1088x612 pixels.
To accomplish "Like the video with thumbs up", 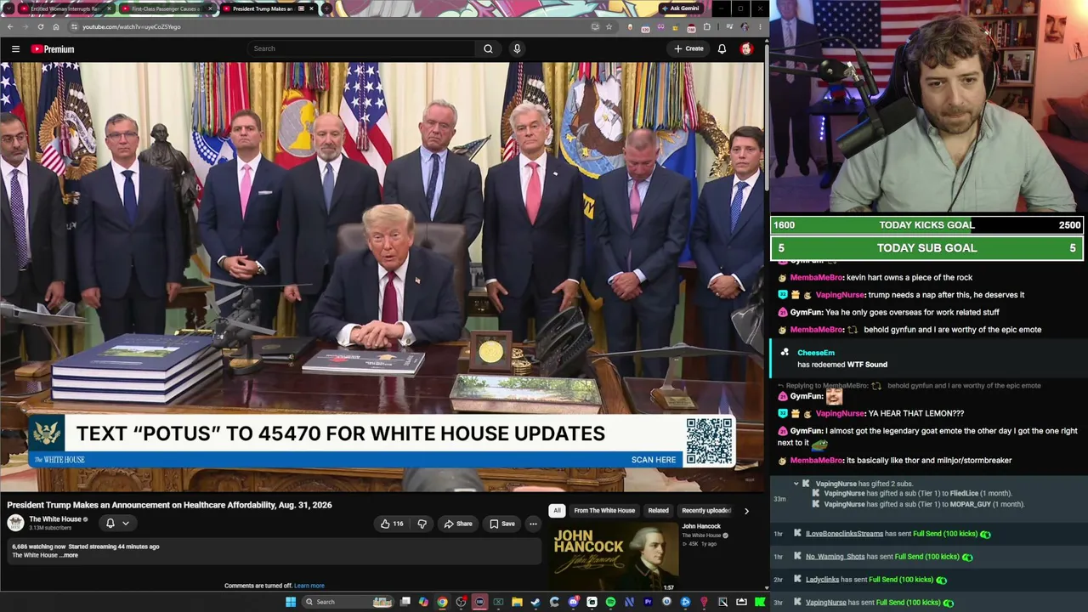I will click(x=393, y=524).
